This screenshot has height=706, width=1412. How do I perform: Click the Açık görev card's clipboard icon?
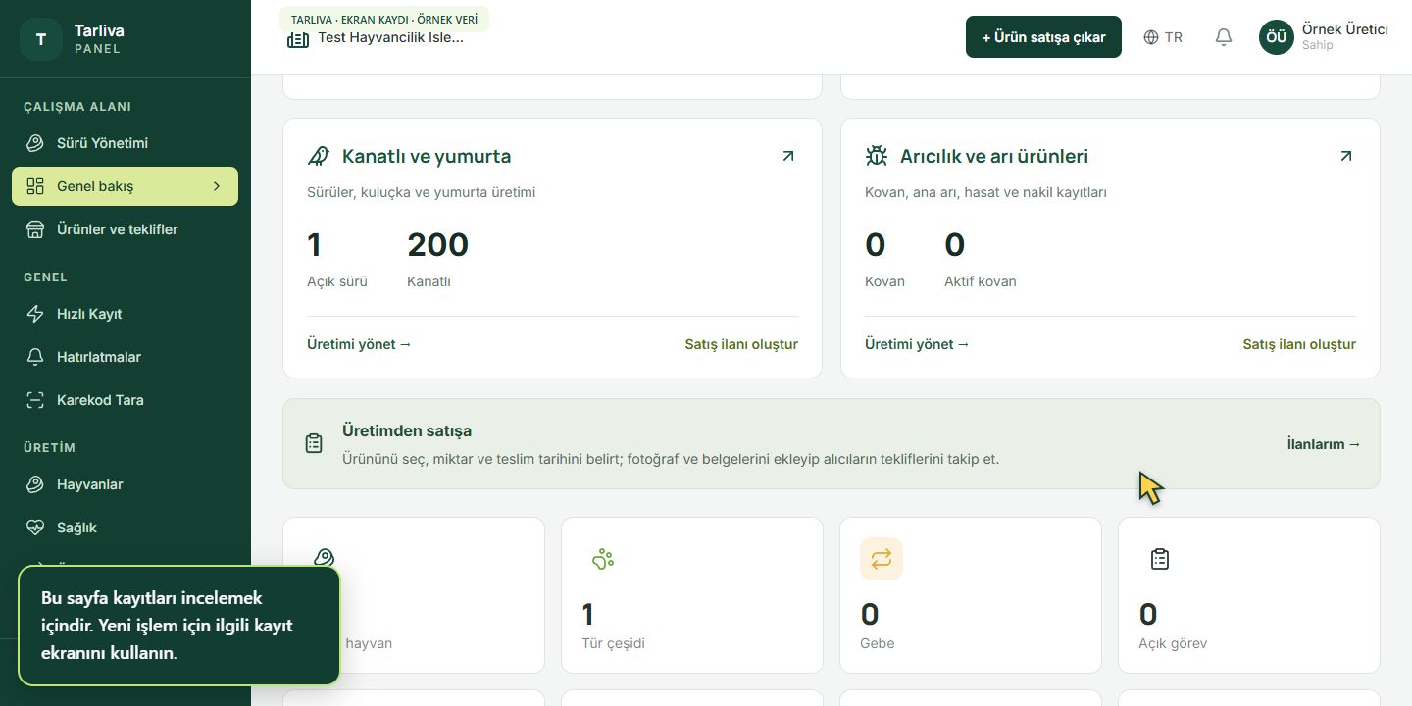1160,559
